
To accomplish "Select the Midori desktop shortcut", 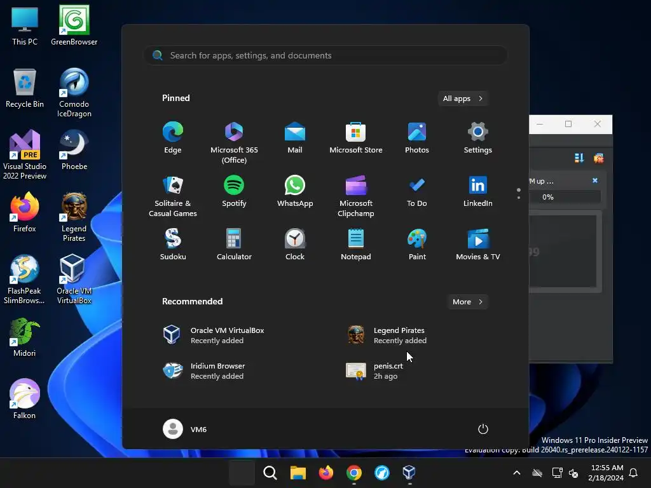I will (x=25, y=337).
